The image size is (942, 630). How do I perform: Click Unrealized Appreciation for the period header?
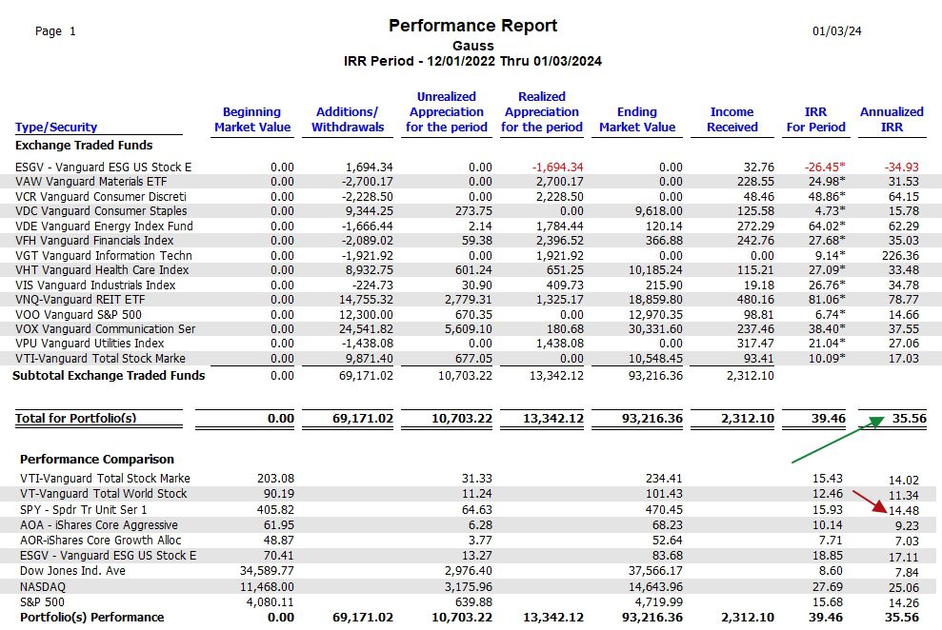(447, 111)
